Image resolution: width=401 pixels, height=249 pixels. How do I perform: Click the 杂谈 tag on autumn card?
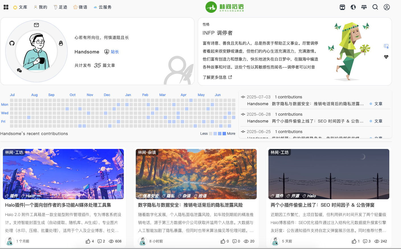point(184,196)
